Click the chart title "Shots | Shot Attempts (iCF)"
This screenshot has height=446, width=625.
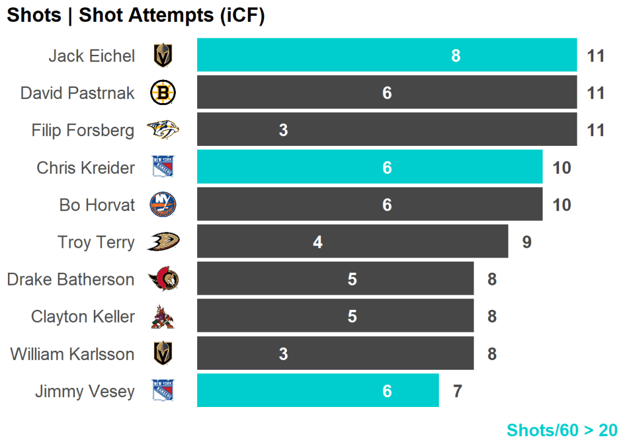(x=135, y=16)
